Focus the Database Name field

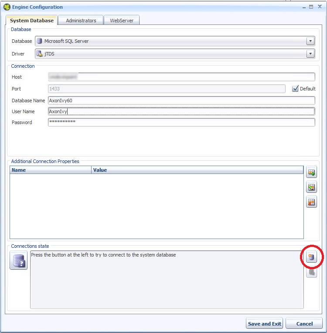pyautogui.click(x=181, y=101)
